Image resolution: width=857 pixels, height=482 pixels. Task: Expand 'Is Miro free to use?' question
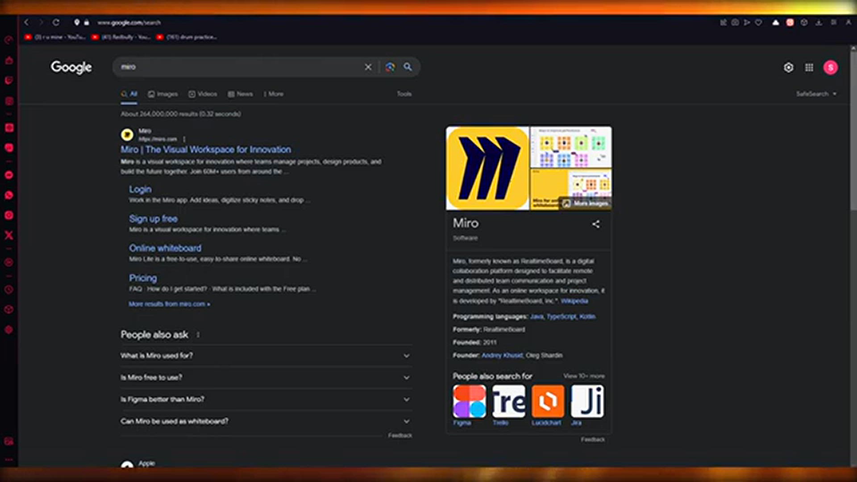266,378
